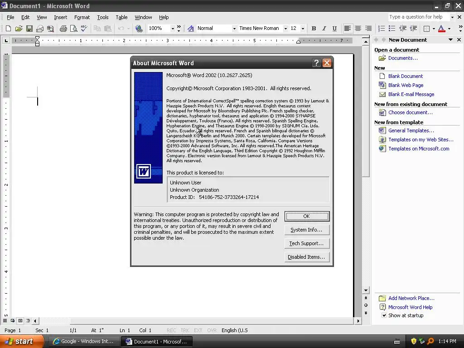Switch to Normal View icon at bottom-left
The width and height of the screenshot is (464, 348).
click(x=5, y=321)
